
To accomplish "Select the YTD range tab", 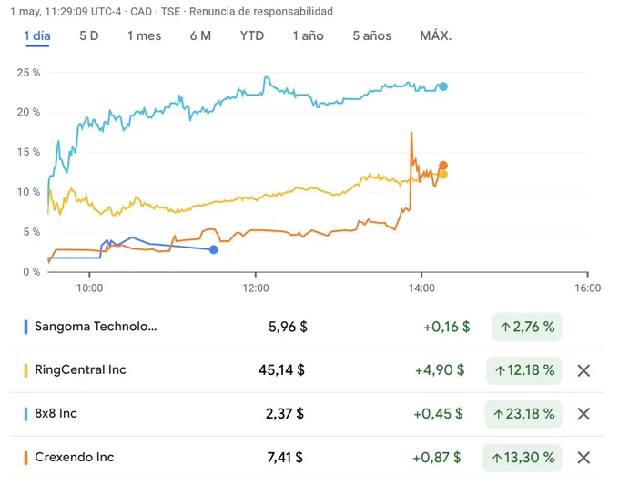I will 252,35.
